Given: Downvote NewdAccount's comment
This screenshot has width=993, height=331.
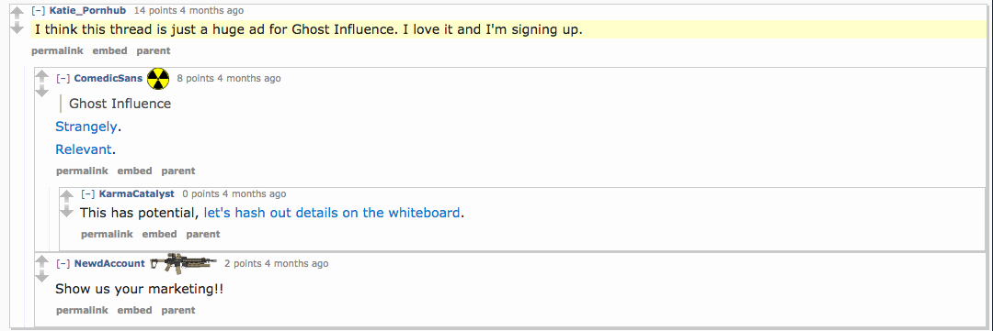Looking at the screenshot, I should (x=41, y=277).
